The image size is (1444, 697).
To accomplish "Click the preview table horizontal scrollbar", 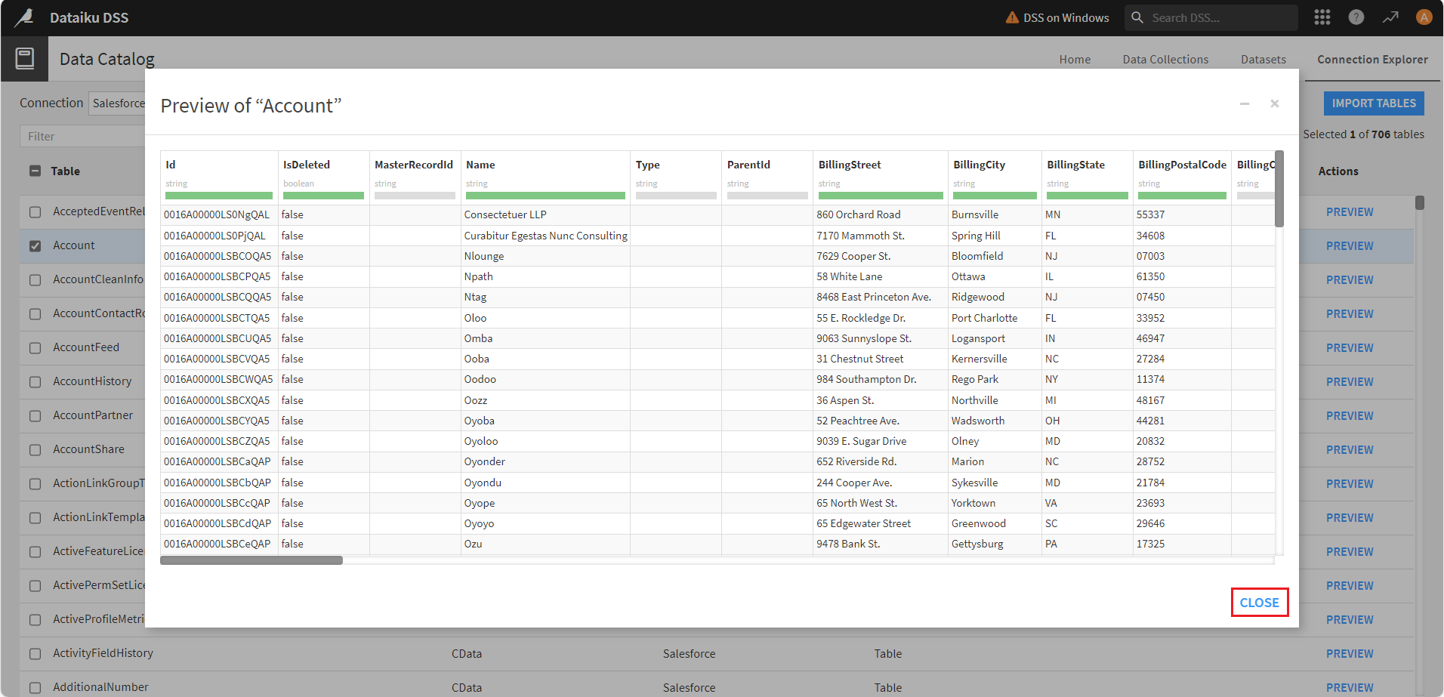I will (x=251, y=560).
